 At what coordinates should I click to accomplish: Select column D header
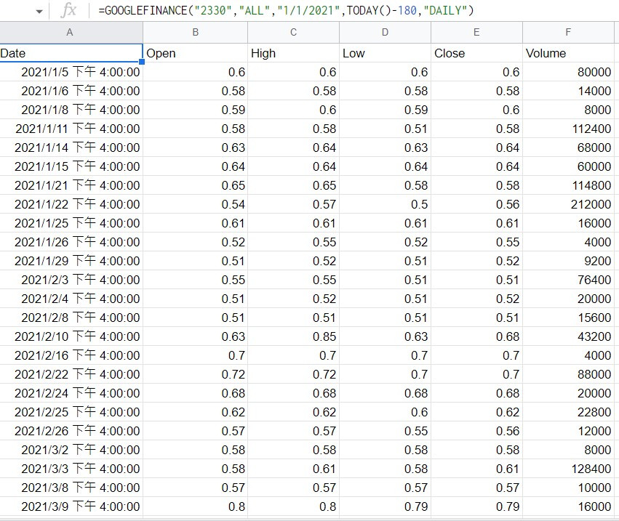click(385, 33)
